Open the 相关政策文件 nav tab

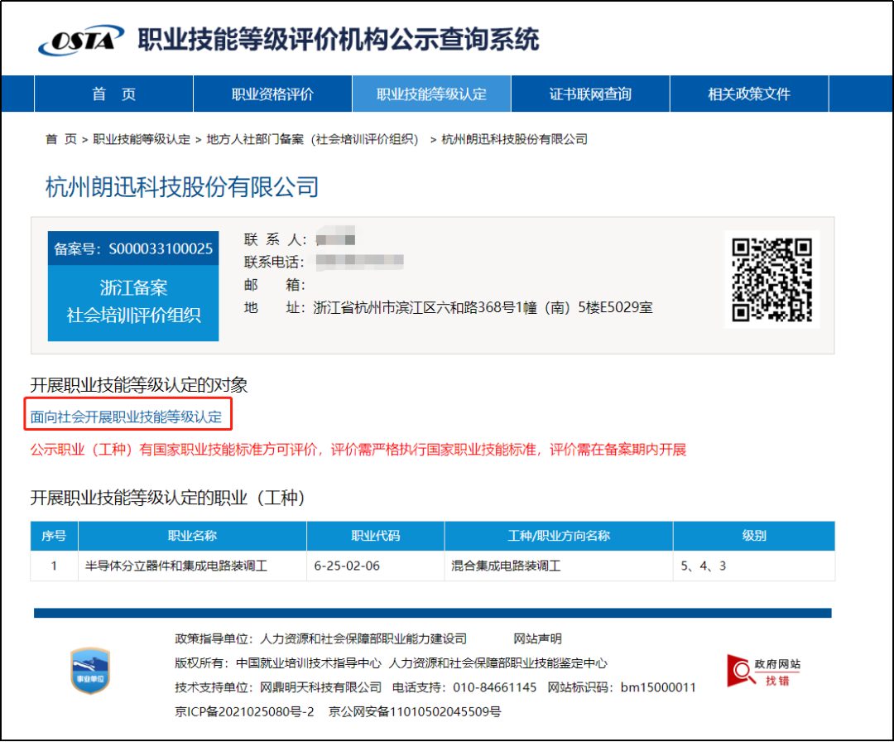(749, 94)
